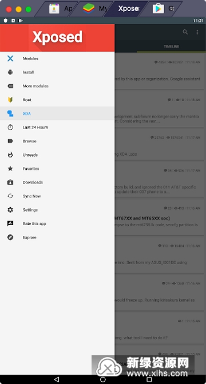Screen dimensions: 206x384
Task: Click the Root shield icon
Action: [10, 100]
